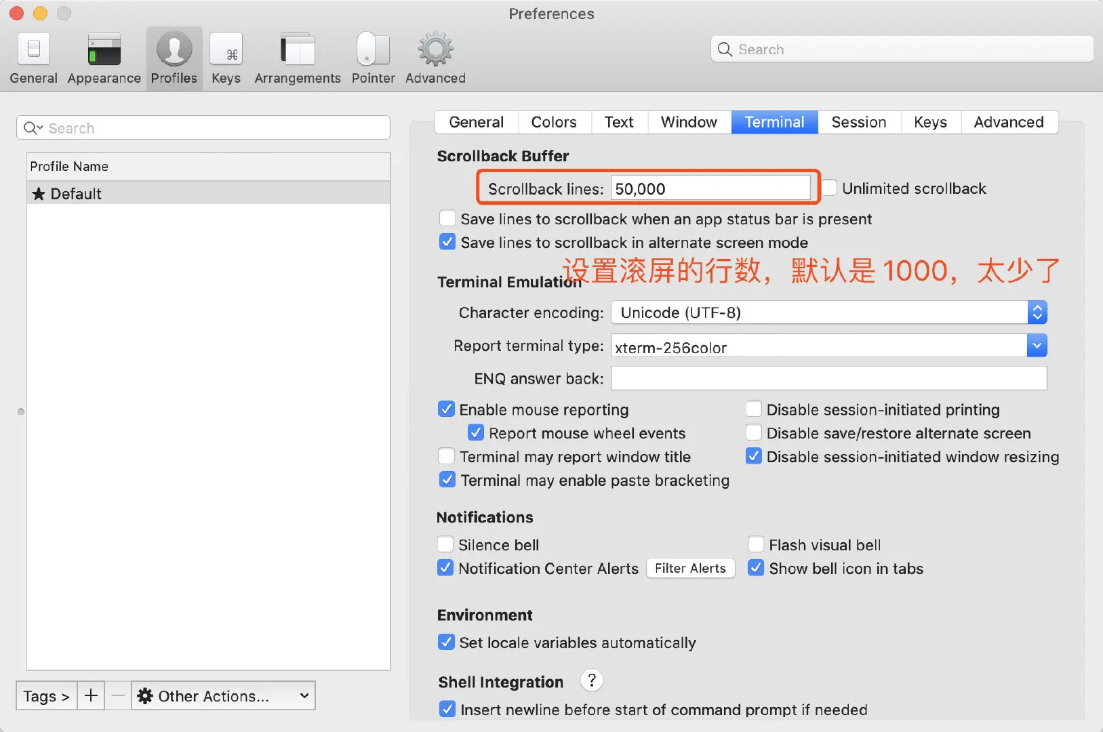Screen dimensions: 1103x732
Task: Enable Disable session-initiated printing
Action: [x=753, y=409]
